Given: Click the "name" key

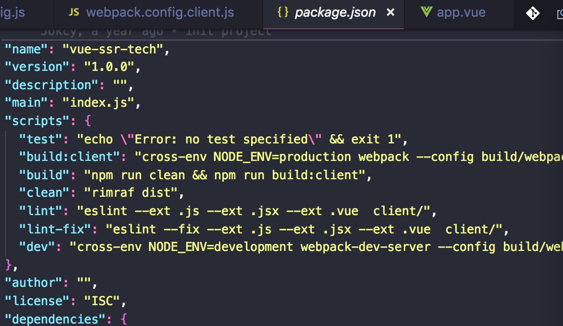Looking at the screenshot, I should (27, 50).
